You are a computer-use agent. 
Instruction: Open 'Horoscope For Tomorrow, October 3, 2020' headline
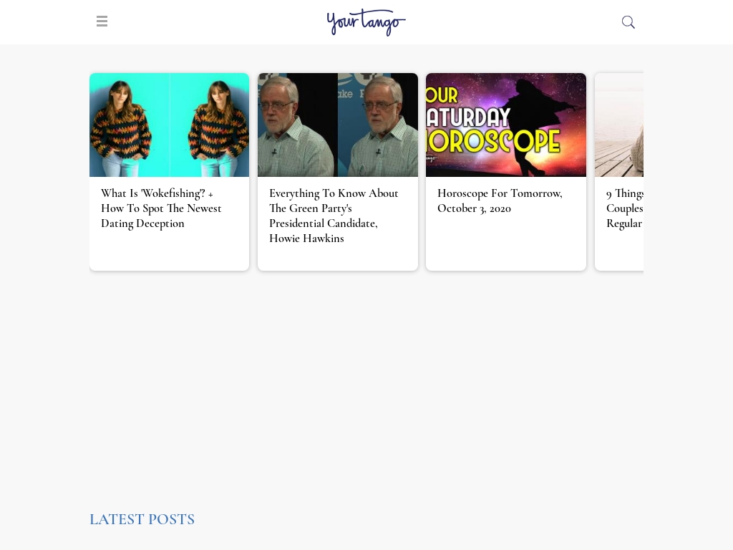point(500,201)
